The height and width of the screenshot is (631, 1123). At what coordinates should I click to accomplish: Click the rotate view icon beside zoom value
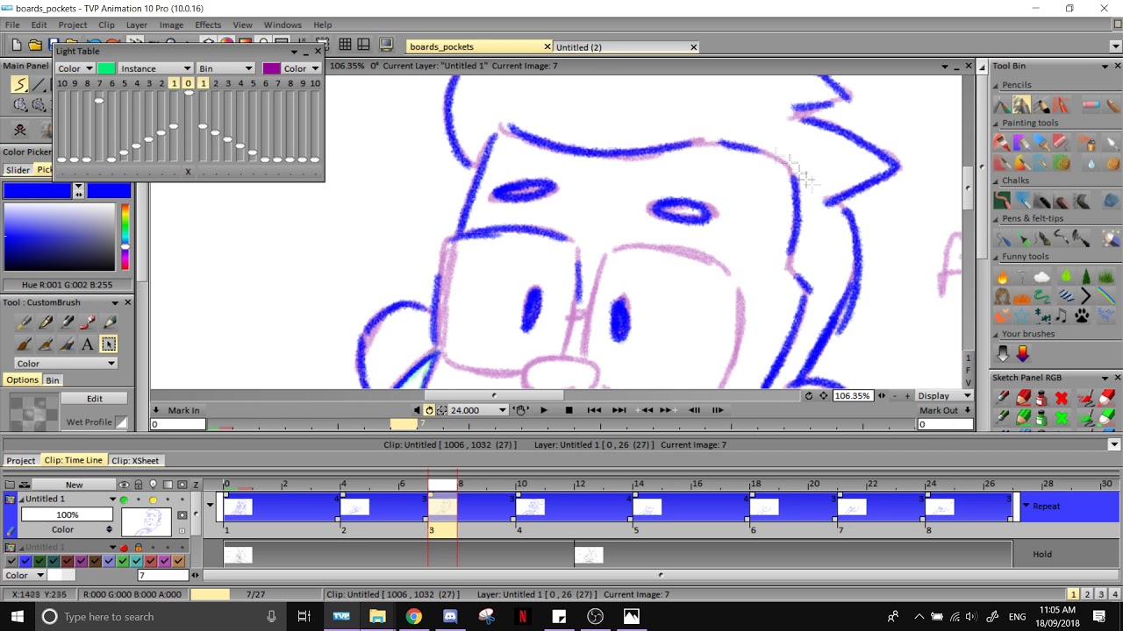point(809,396)
